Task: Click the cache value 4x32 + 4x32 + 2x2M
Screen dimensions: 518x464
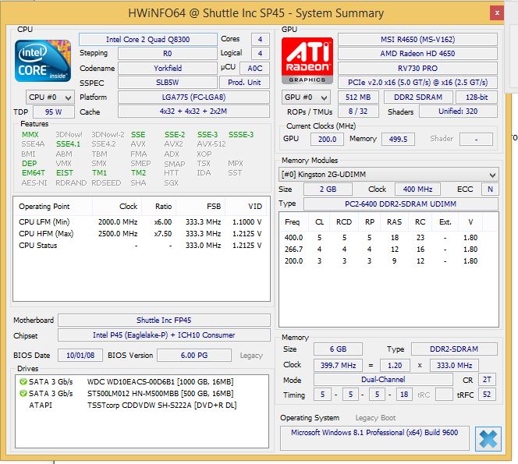Action: point(193,112)
